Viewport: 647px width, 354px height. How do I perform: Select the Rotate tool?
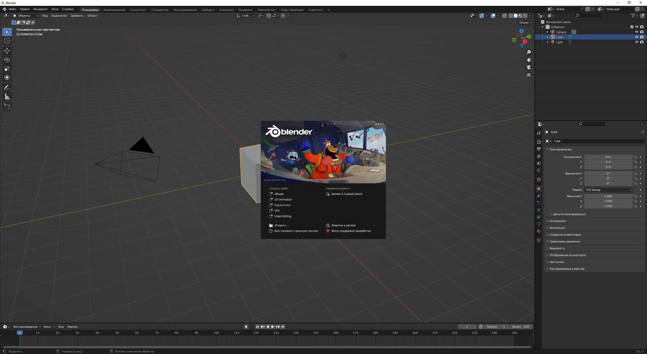coord(7,60)
